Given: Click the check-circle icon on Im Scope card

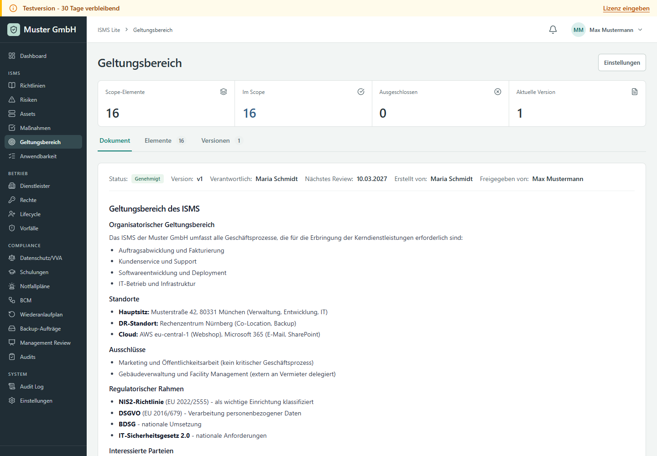Looking at the screenshot, I should [x=361, y=92].
